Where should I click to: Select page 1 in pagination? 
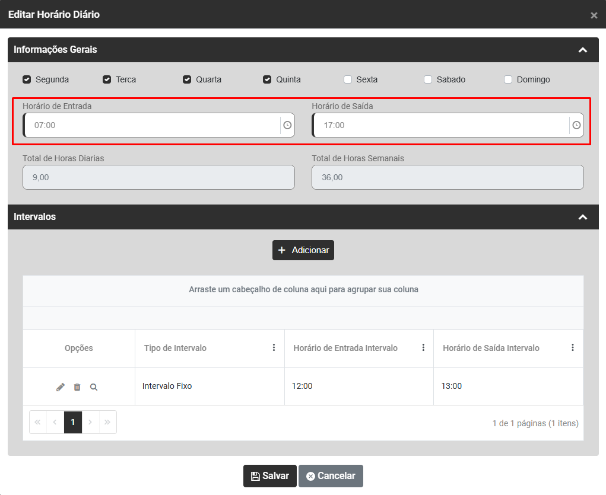[73, 422]
